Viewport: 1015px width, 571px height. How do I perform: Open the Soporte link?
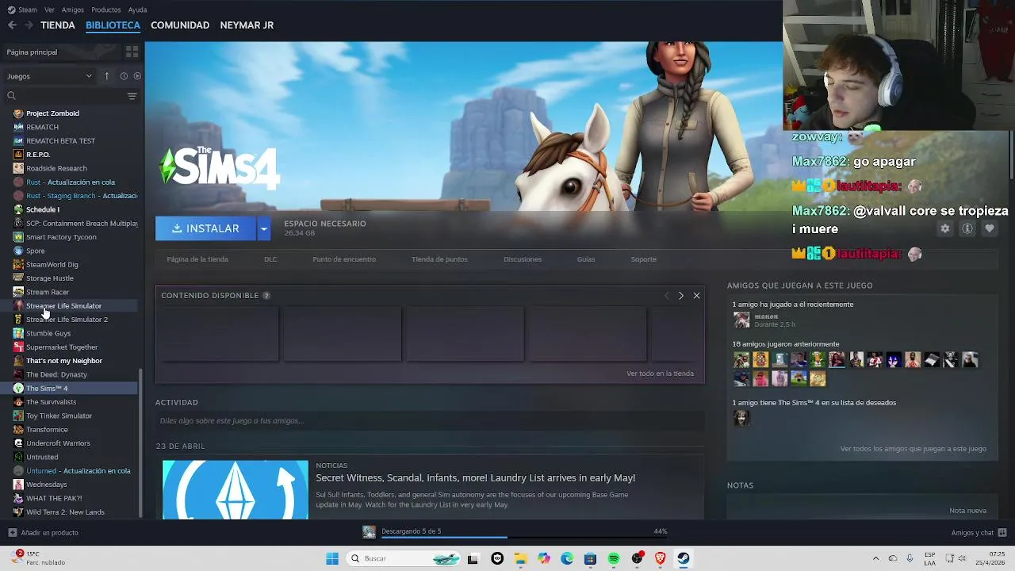(643, 259)
